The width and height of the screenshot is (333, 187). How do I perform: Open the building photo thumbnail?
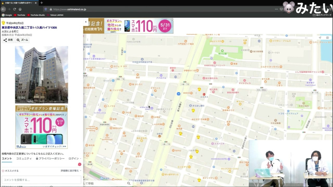coord(41,75)
